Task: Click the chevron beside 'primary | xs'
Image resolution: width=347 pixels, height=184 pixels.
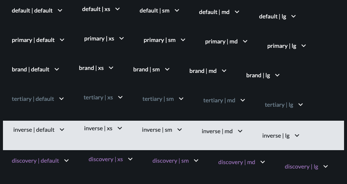Action: point(121,38)
